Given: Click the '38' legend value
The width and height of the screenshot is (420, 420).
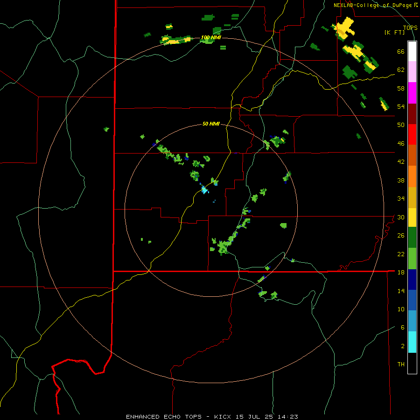Looking at the screenshot, I should click(x=401, y=180).
